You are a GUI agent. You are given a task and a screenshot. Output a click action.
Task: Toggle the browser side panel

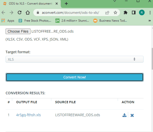(x=134, y=13)
